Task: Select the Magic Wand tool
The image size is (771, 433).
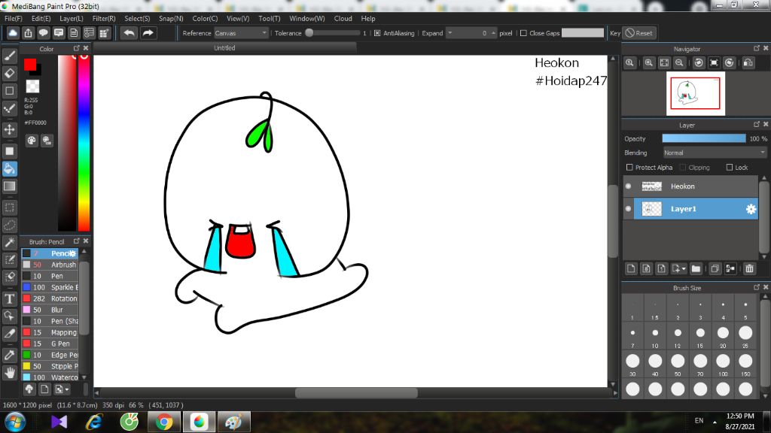Action: pos(9,242)
